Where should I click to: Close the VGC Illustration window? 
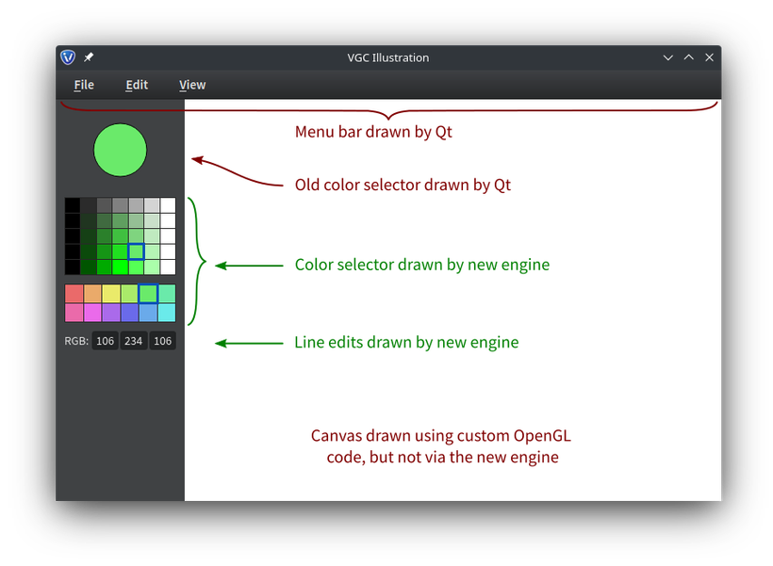(710, 57)
